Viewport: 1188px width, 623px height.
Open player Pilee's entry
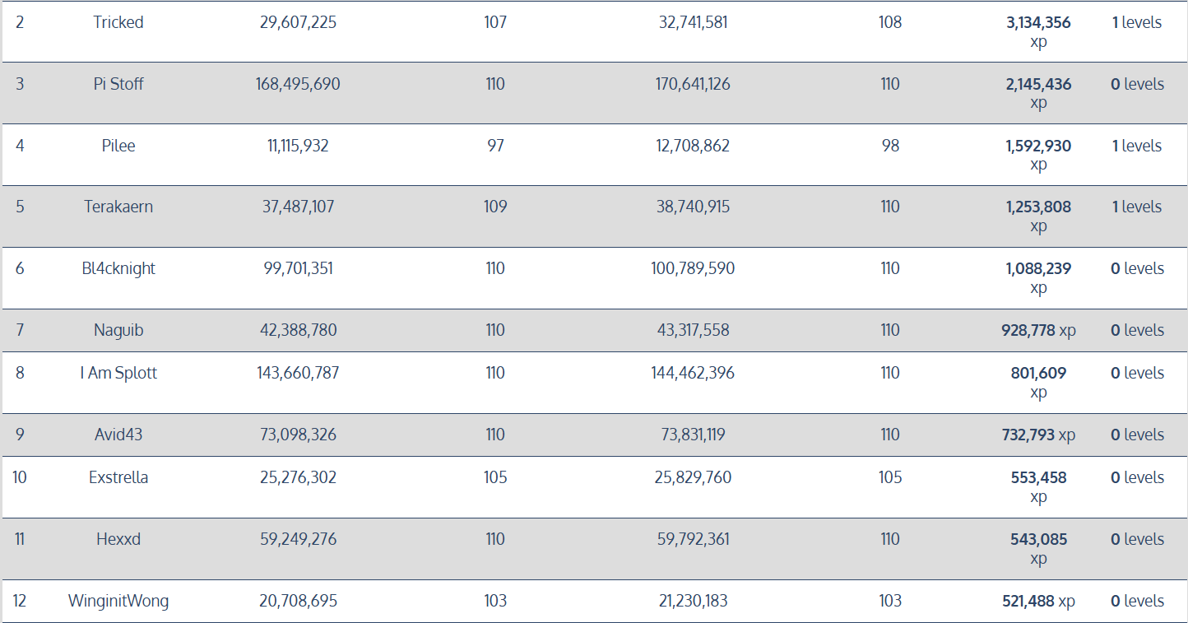click(118, 146)
